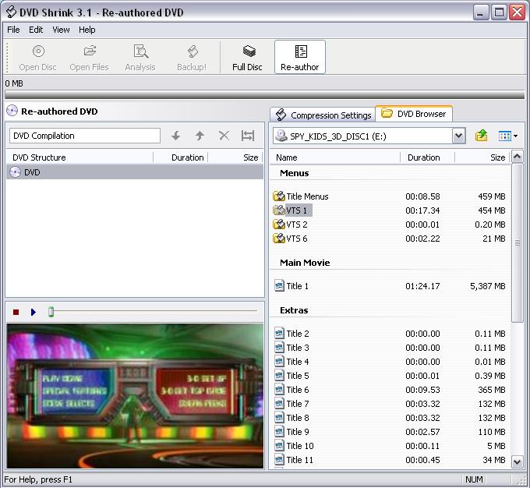Select Title 8 in Extras
The height and width of the screenshot is (488, 530).
(291, 418)
